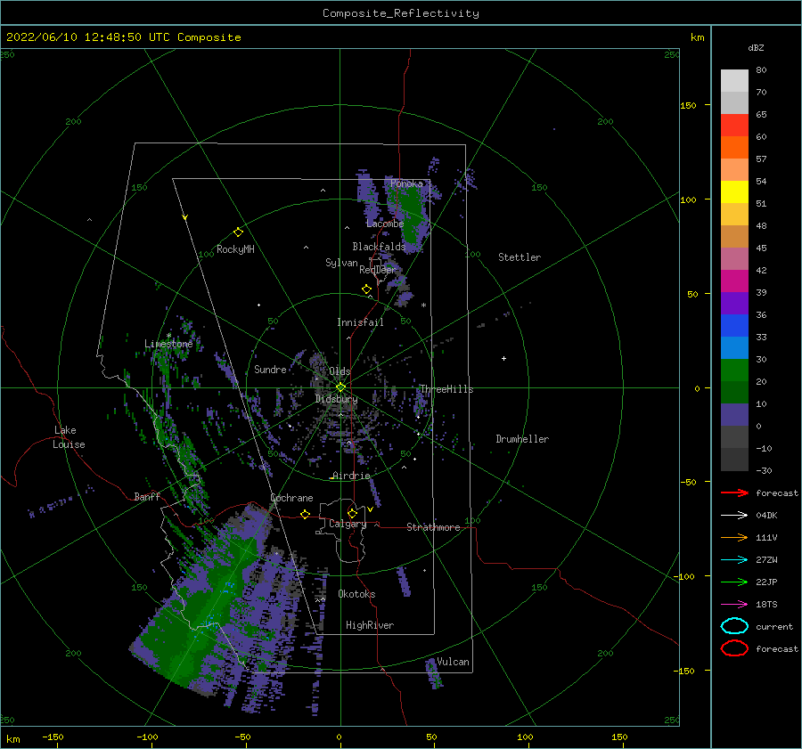Image resolution: width=802 pixels, height=749 pixels.
Task: Click the Banff town label
Action: [x=147, y=496]
